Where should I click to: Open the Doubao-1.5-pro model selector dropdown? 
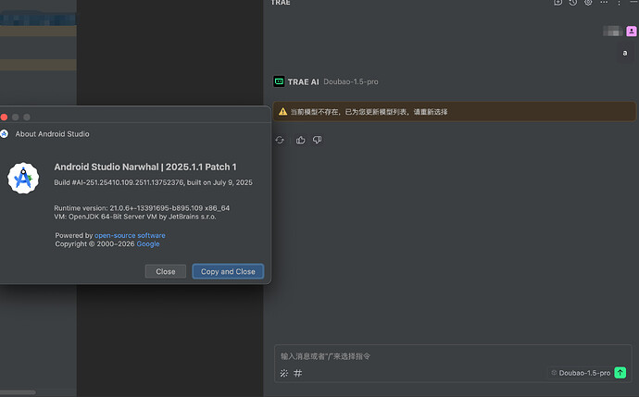[580, 372]
